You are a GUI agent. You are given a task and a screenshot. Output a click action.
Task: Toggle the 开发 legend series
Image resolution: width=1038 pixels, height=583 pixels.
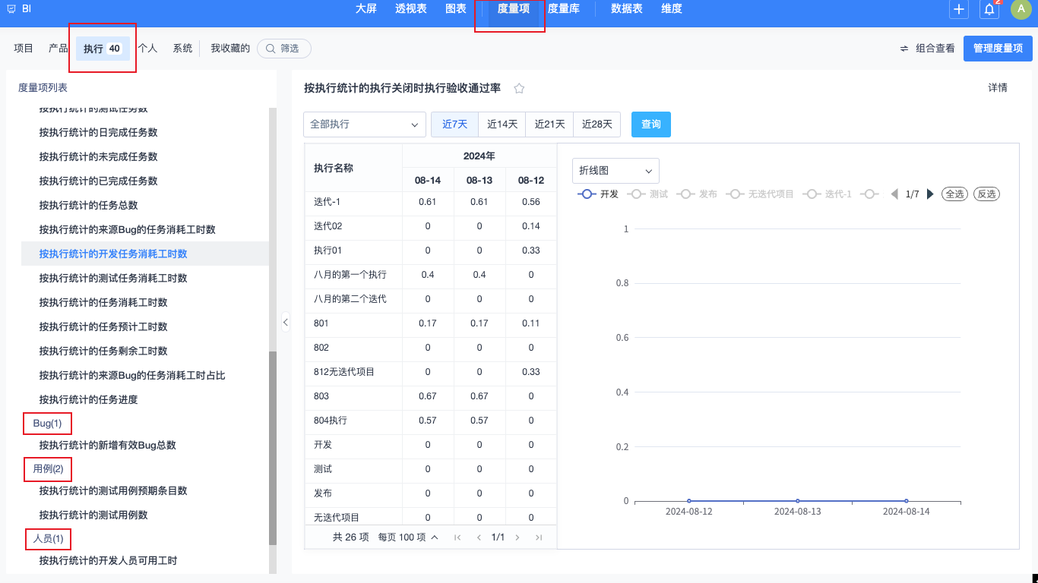click(x=598, y=194)
